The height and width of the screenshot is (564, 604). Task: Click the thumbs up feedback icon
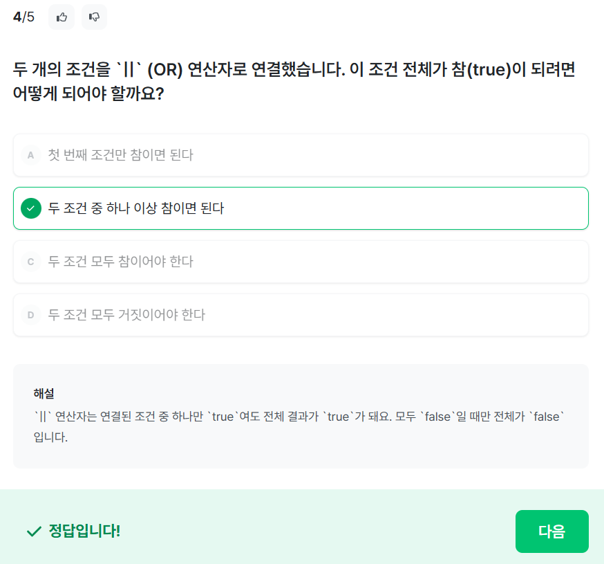tap(62, 17)
